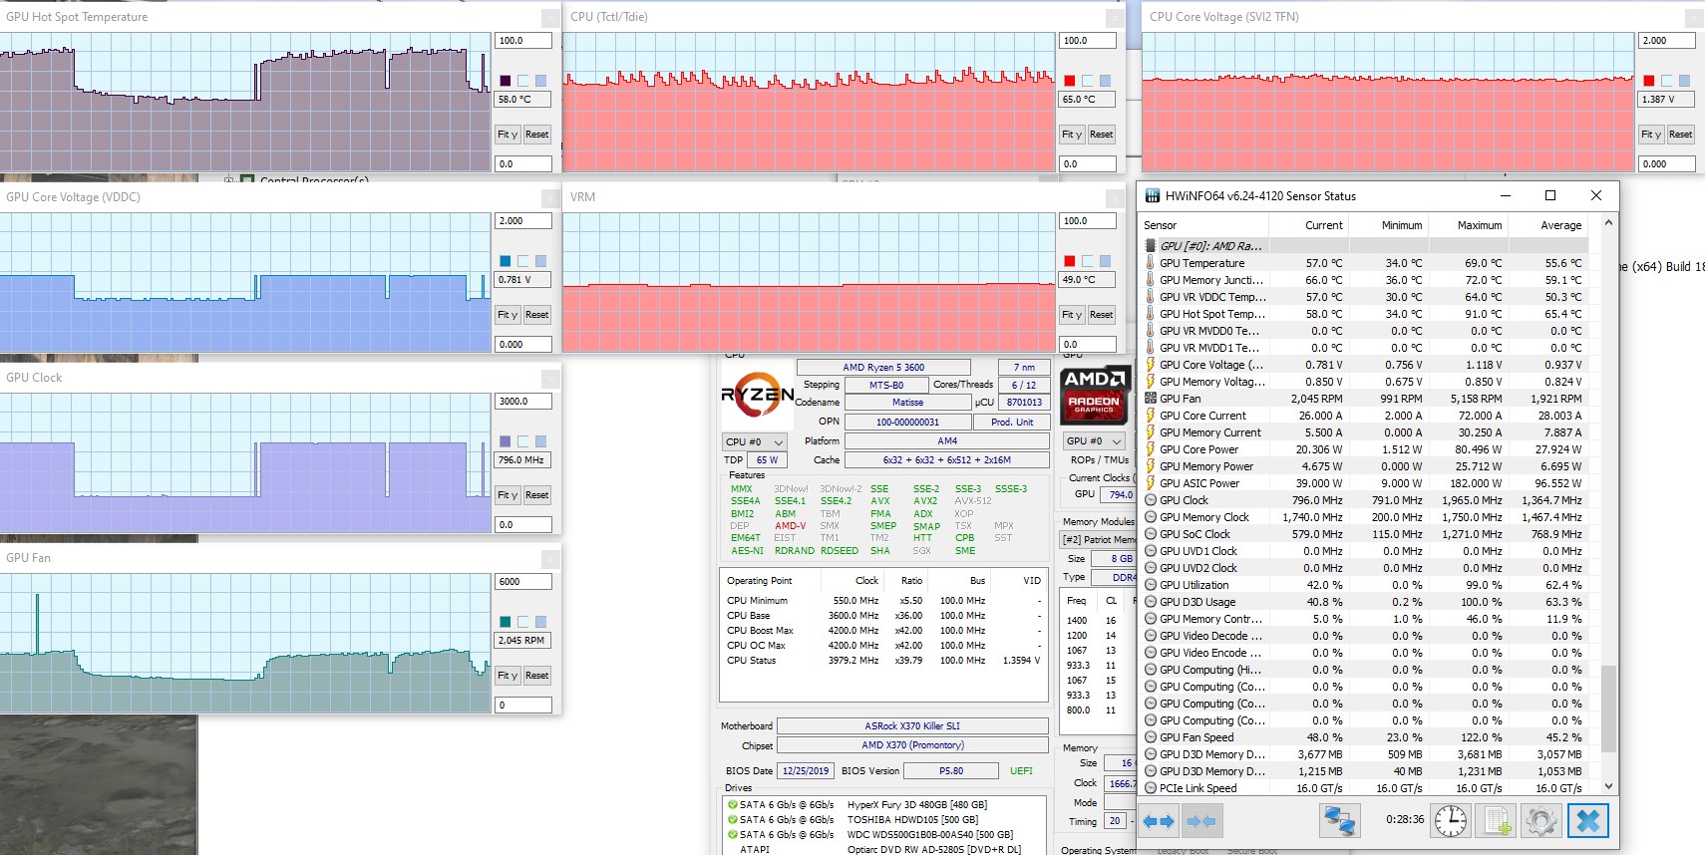Click the Ryzen logo in the CPU summary
Viewport: 1705px width, 855px height.
coord(757,395)
